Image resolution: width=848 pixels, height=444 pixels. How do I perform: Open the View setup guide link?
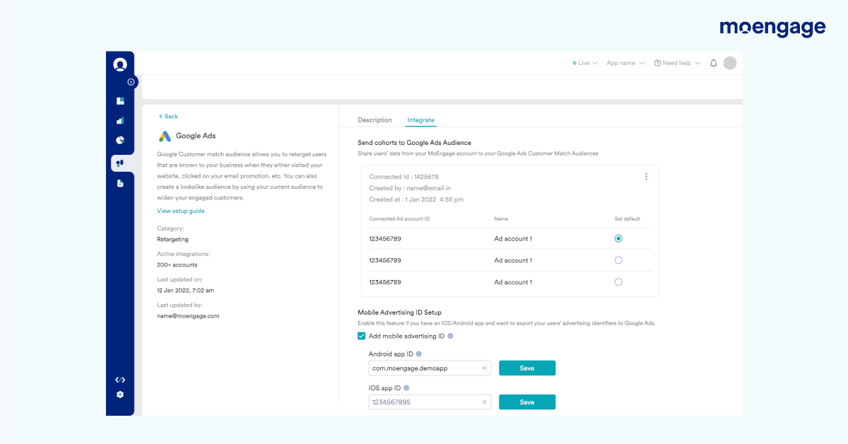pyautogui.click(x=182, y=211)
